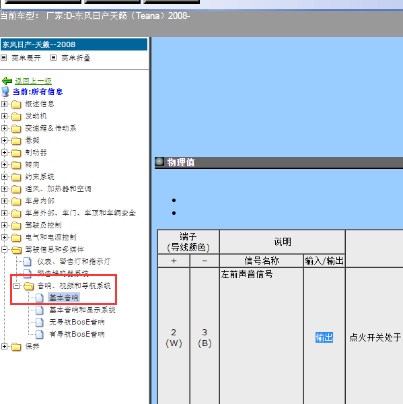Open the 基本音响 page
Screen dimensions: 403x404
point(64,298)
